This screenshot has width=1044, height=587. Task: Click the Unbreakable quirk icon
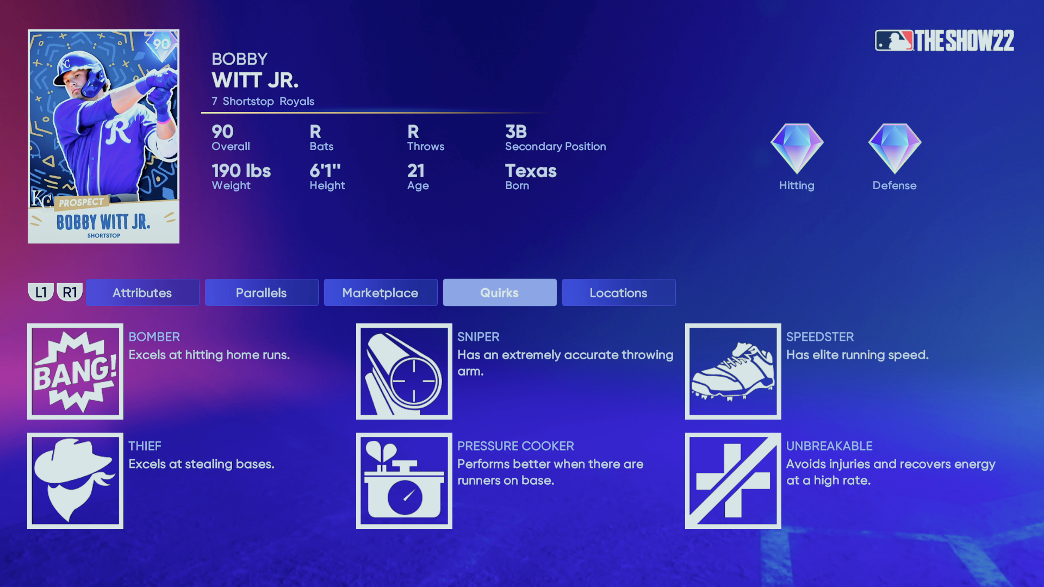(x=732, y=480)
